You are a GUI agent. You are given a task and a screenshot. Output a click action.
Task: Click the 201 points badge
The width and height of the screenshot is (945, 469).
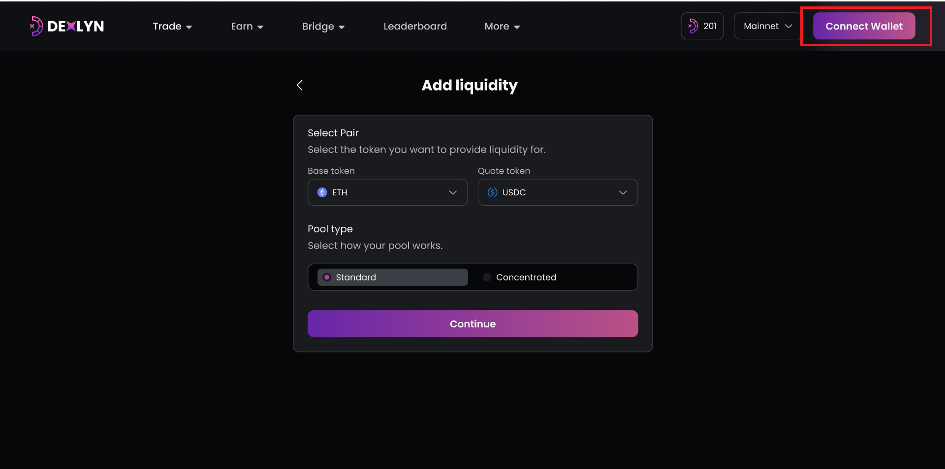pos(702,26)
